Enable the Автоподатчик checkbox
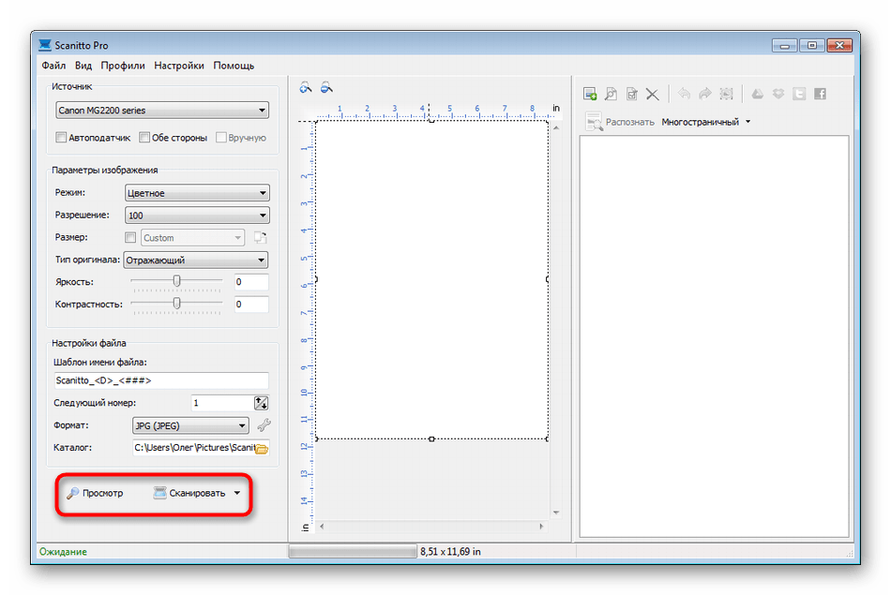The width and height of the screenshot is (891, 595). click(62, 138)
